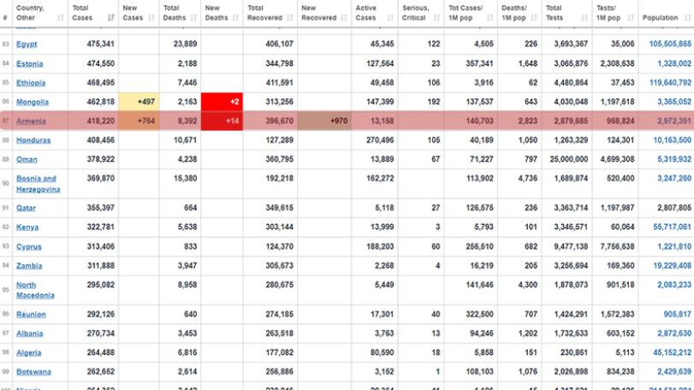694x390 pixels.
Task: Click the yellow +497 new cases cell
Action: (x=139, y=102)
